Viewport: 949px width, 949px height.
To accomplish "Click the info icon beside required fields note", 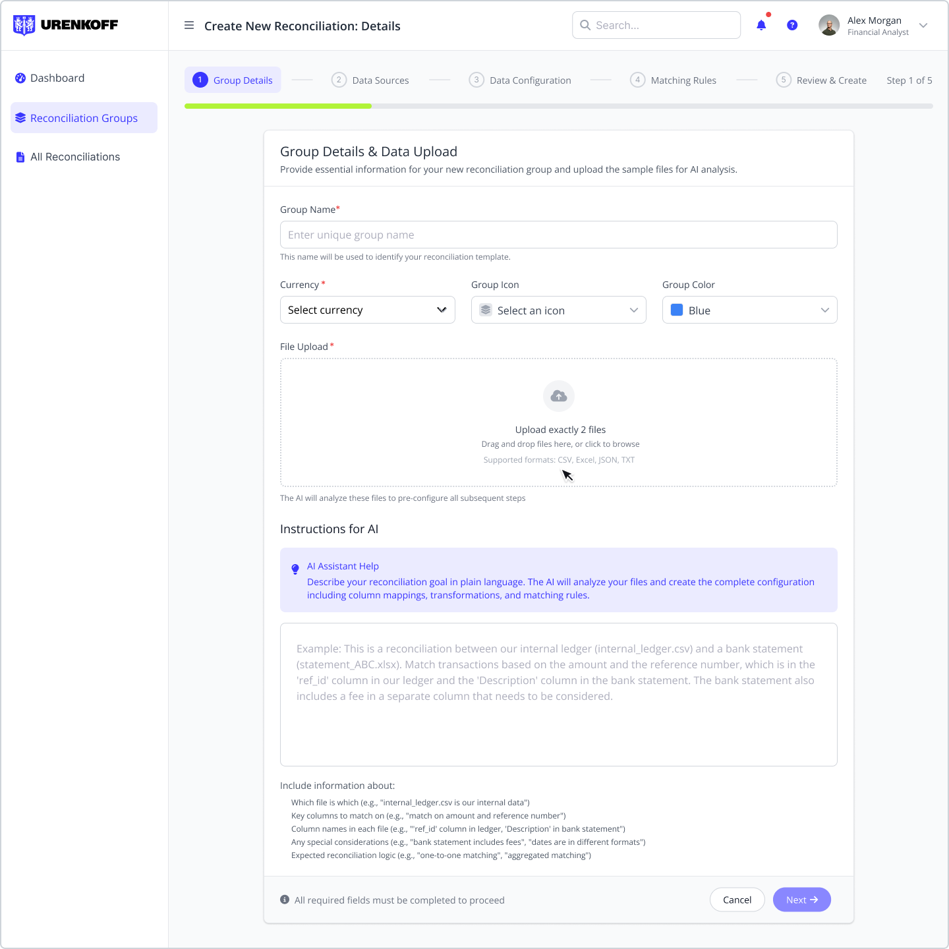I will 285,900.
